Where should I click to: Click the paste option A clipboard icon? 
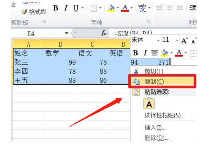point(149,103)
